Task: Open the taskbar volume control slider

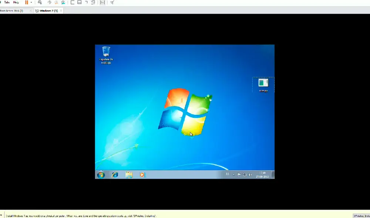Action: 250,174
